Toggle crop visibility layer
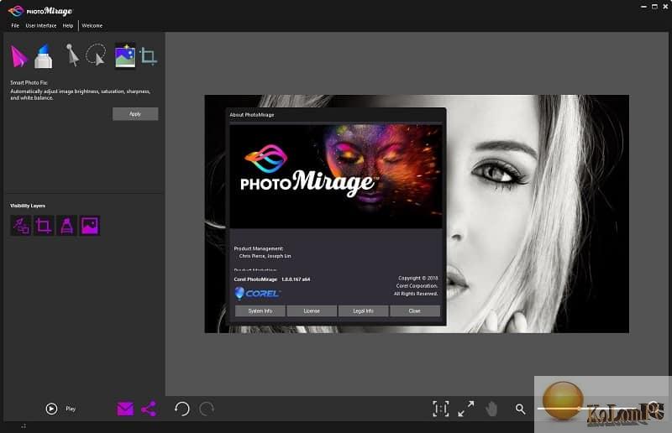 44,226
